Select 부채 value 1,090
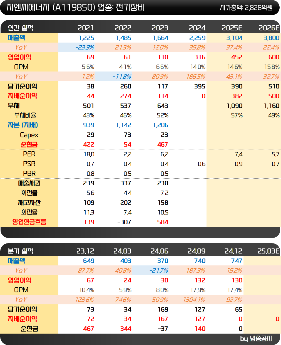 click(235, 106)
